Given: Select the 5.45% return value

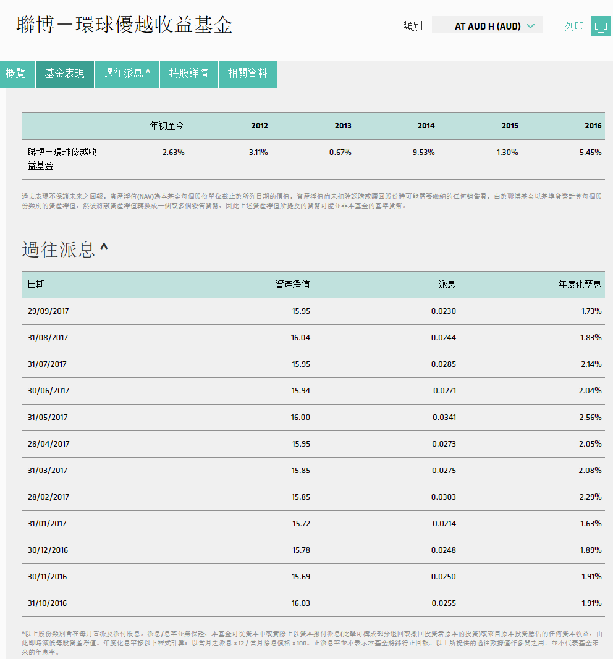Looking at the screenshot, I should tap(590, 152).
